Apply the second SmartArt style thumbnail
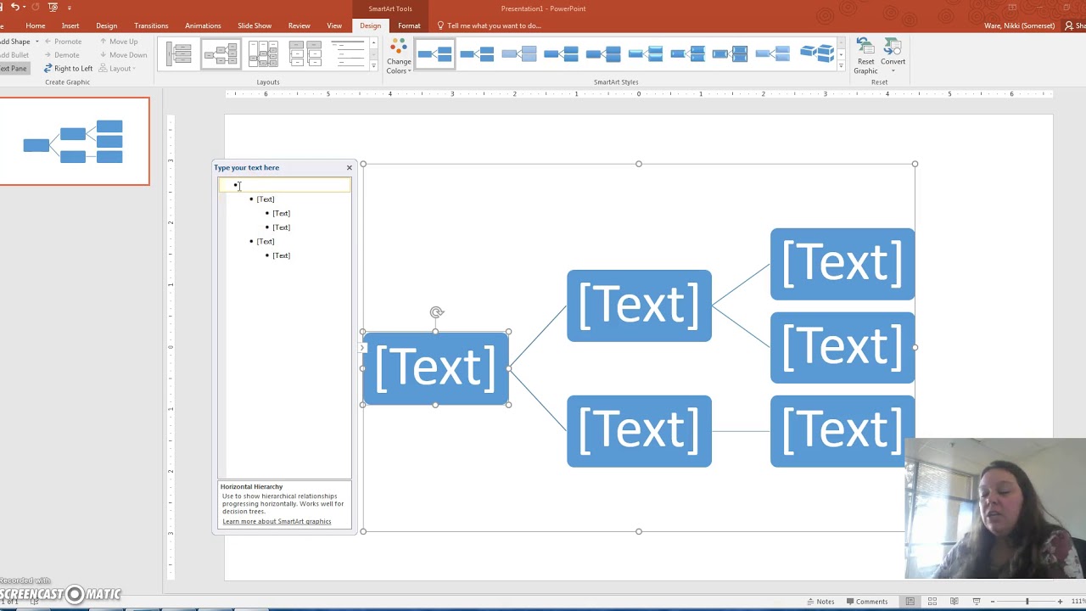 (x=477, y=54)
